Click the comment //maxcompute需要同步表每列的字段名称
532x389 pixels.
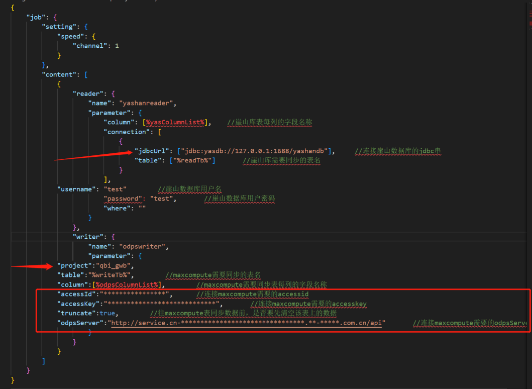[262, 284]
